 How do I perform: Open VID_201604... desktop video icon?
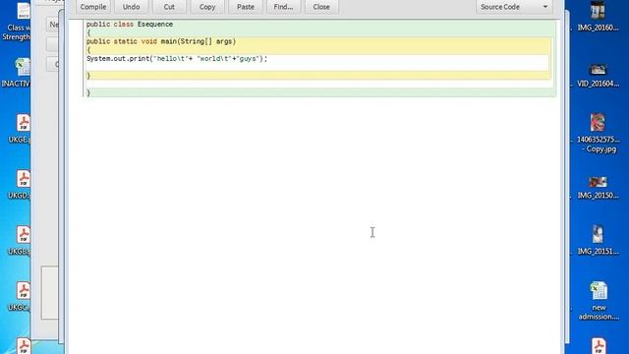click(x=598, y=75)
